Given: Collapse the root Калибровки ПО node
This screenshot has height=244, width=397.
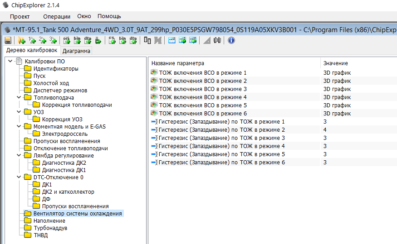Looking at the screenshot, I should coord(10,61).
